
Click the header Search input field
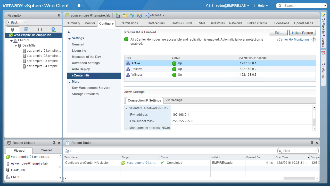click(301, 6)
